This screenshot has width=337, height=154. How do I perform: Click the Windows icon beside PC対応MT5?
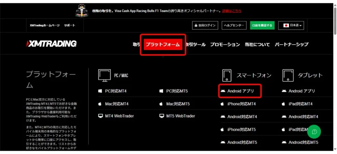161,91
